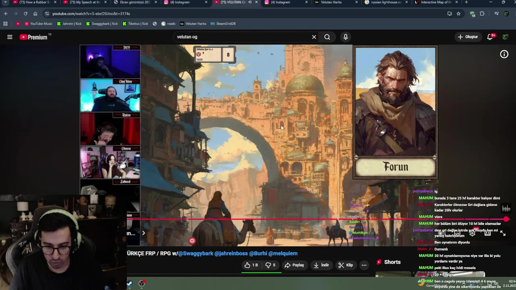Viewport: 516px width, 290px height.
Task: Switch to the russian lighthouse tab
Action: (x=386, y=2)
